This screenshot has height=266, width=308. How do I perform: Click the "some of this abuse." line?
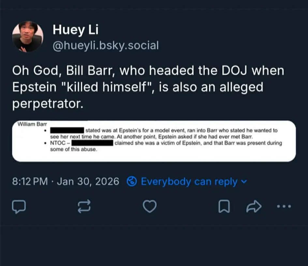pyautogui.click(x=74, y=149)
